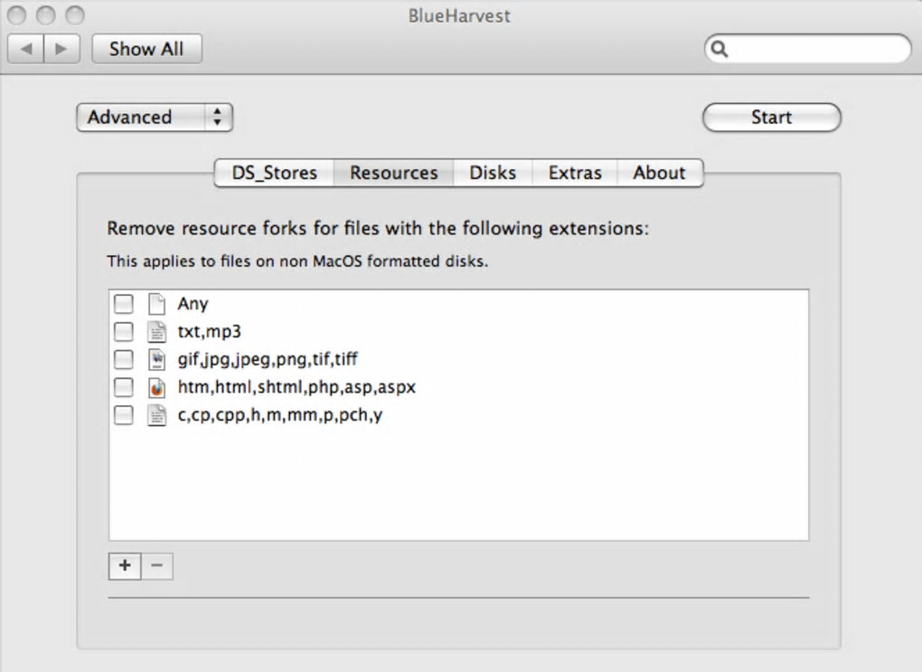Open the Advanced mode dropdown
Screen dimensions: 922x672
click(x=155, y=118)
